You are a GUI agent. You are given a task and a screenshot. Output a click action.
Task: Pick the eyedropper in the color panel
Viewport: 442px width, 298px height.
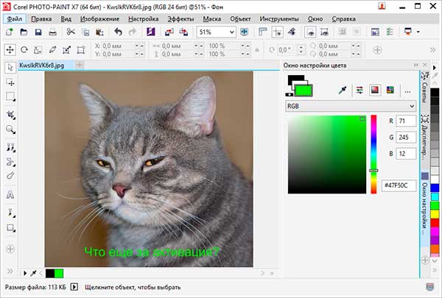(x=342, y=90)
